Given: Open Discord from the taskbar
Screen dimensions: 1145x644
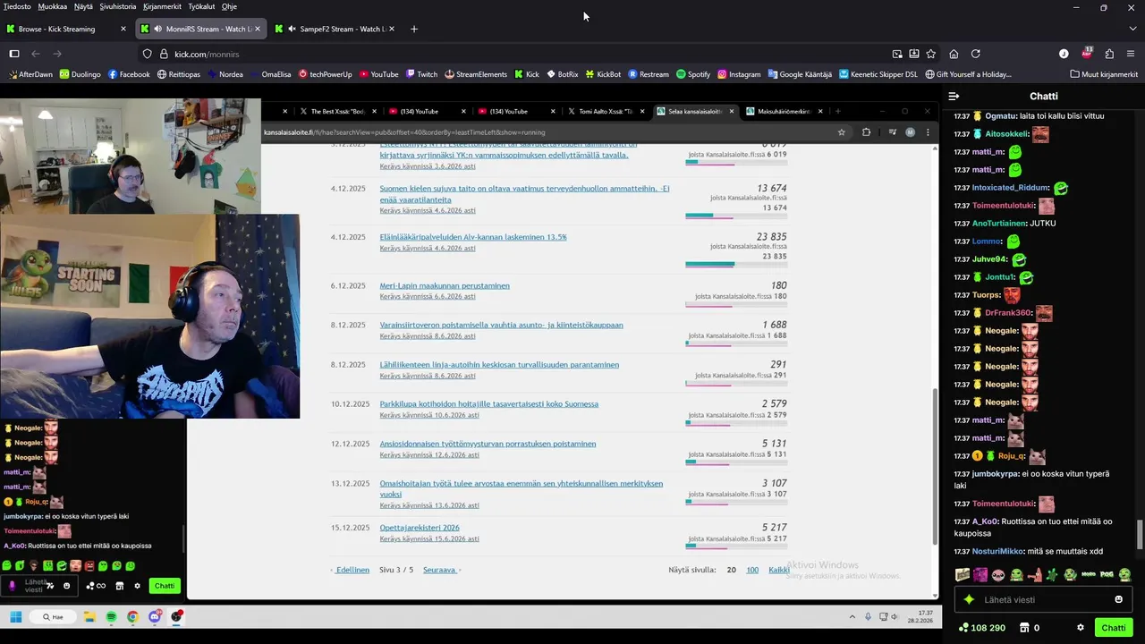Looking at the screenshot, I should (155, 616).
